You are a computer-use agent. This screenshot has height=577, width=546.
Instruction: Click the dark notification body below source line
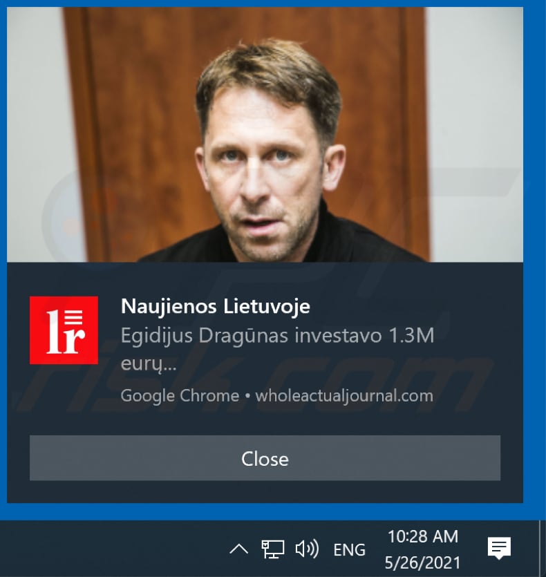[265, 420]
